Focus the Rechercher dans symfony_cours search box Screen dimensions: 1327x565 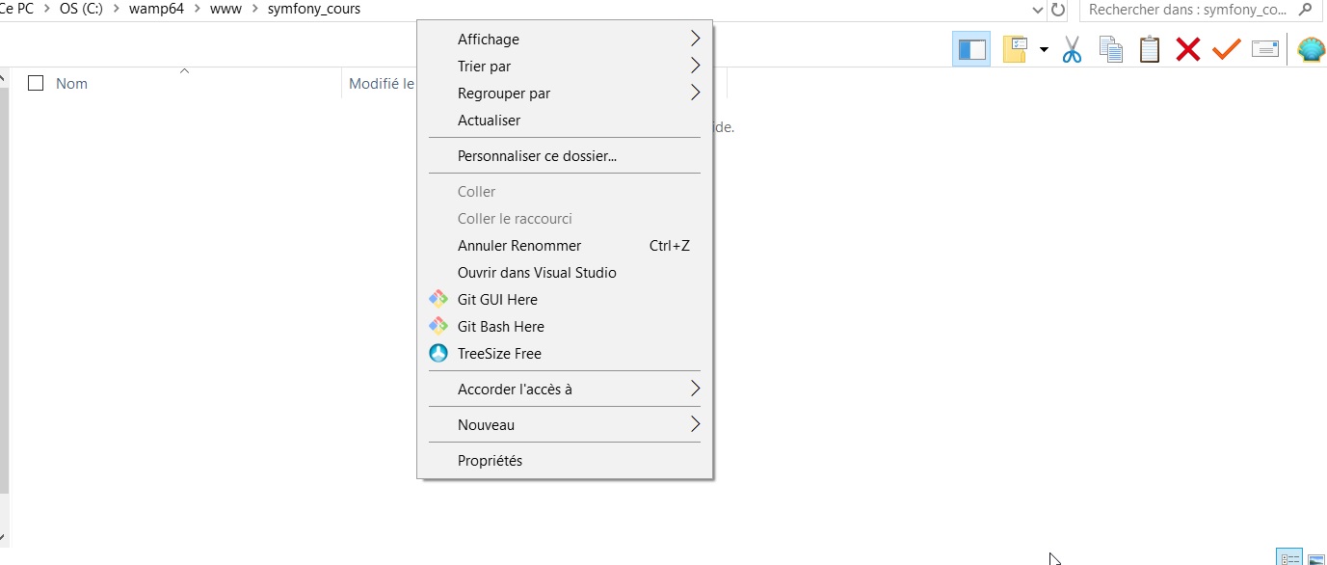(1192, 10)
